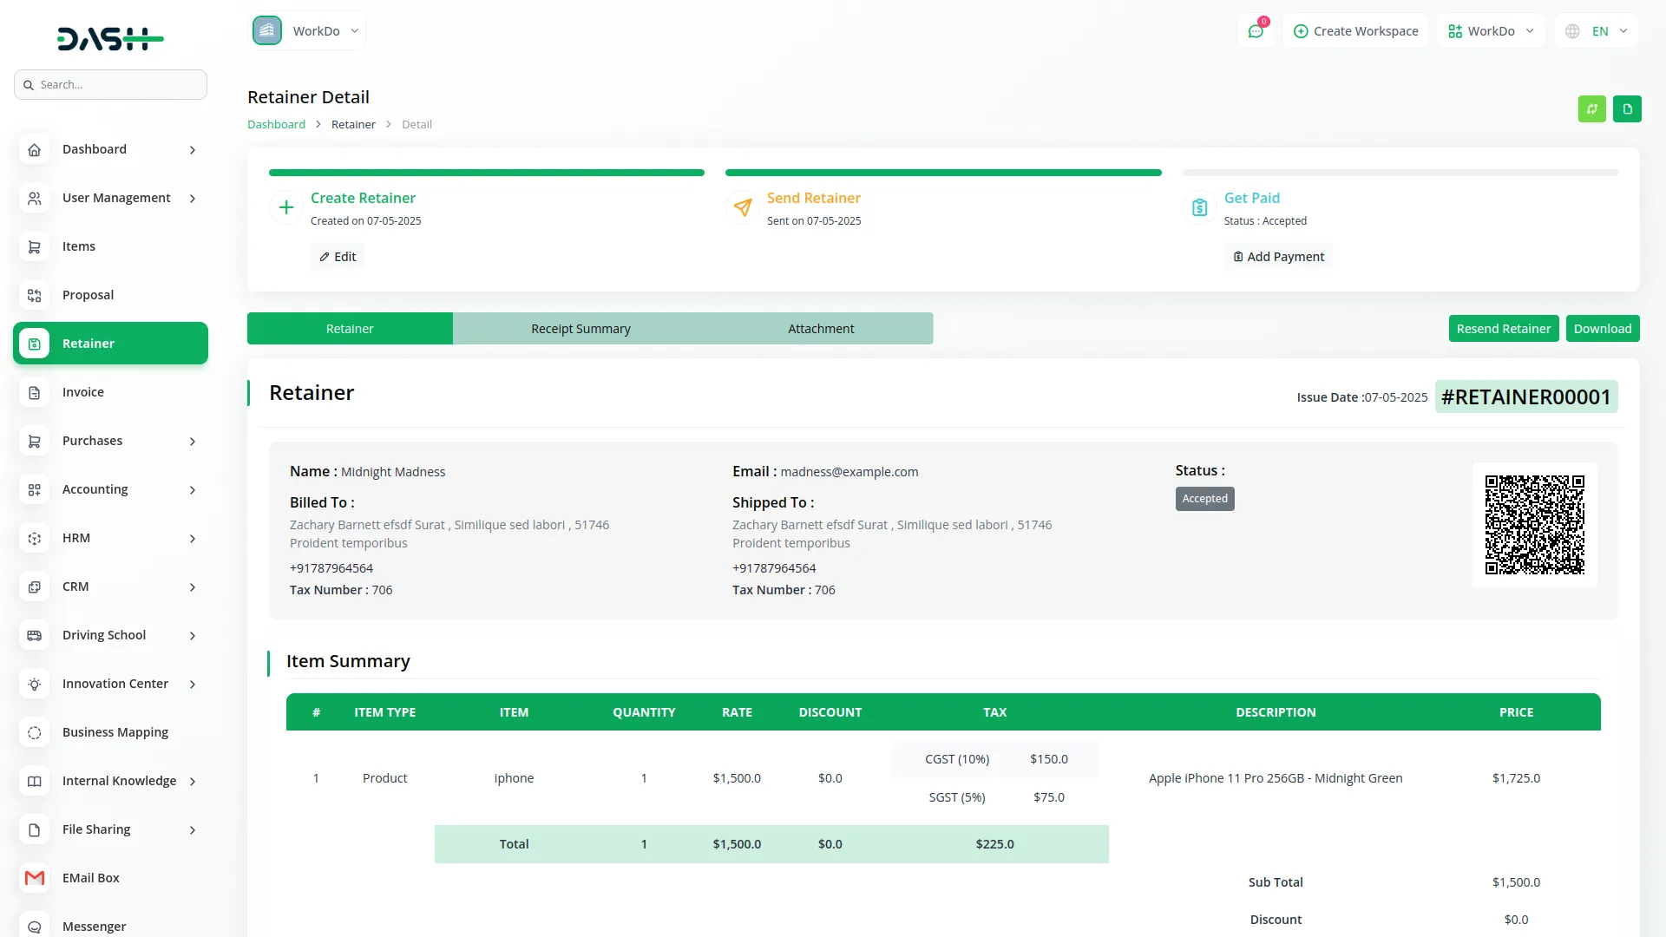Click the retainer QR code image

tap(1534, 524)
